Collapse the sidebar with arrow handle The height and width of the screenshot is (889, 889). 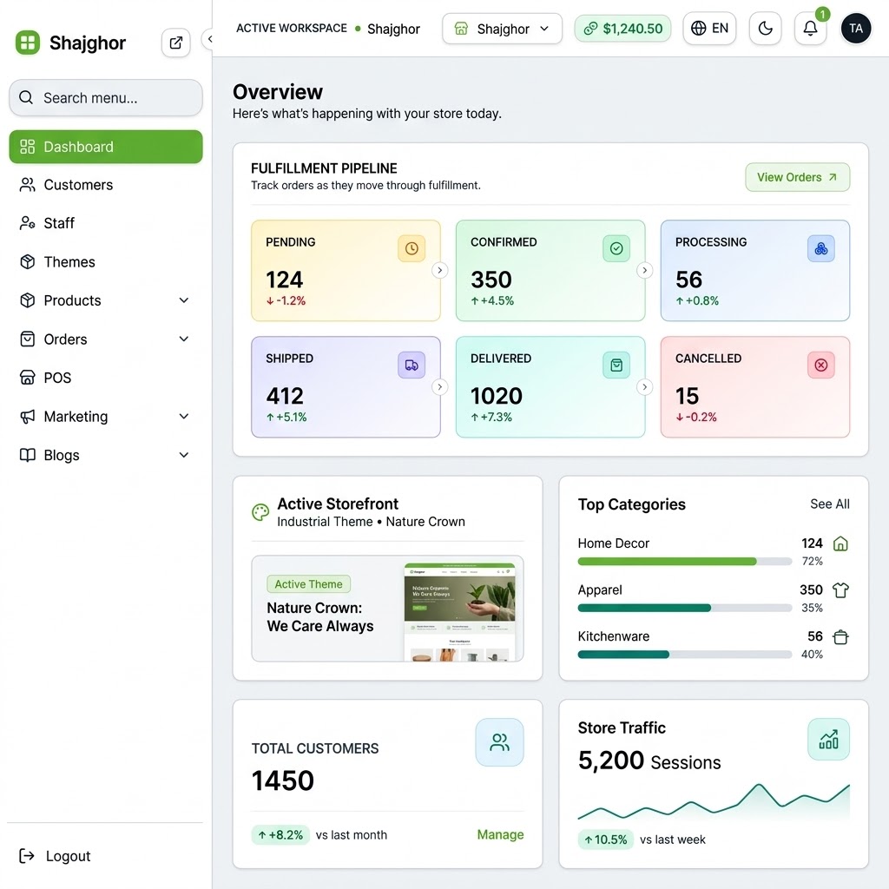pyautogui.click(x=209, y=39)
